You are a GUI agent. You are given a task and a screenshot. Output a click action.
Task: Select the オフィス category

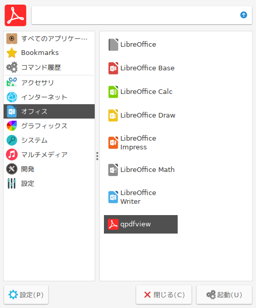click(49, 111)
